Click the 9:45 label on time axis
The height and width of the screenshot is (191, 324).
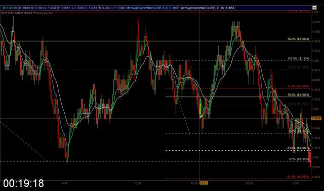[65, 183]
